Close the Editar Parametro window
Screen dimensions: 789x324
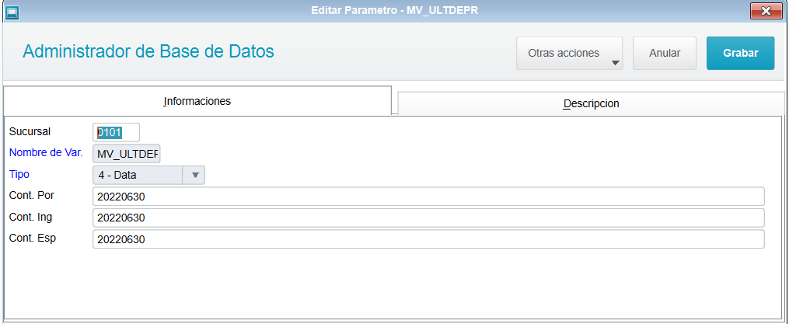[x=768, y=11]
